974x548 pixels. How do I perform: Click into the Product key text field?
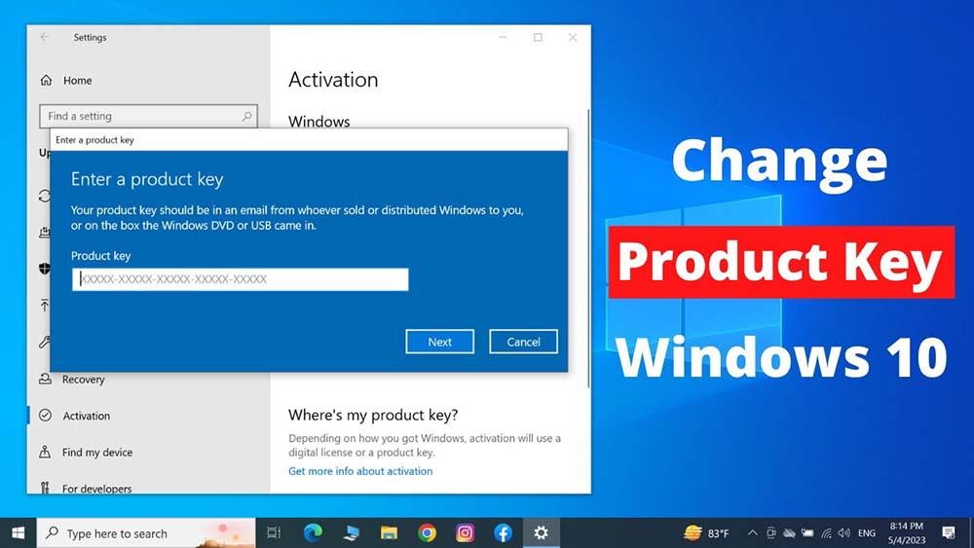[240, 279]
